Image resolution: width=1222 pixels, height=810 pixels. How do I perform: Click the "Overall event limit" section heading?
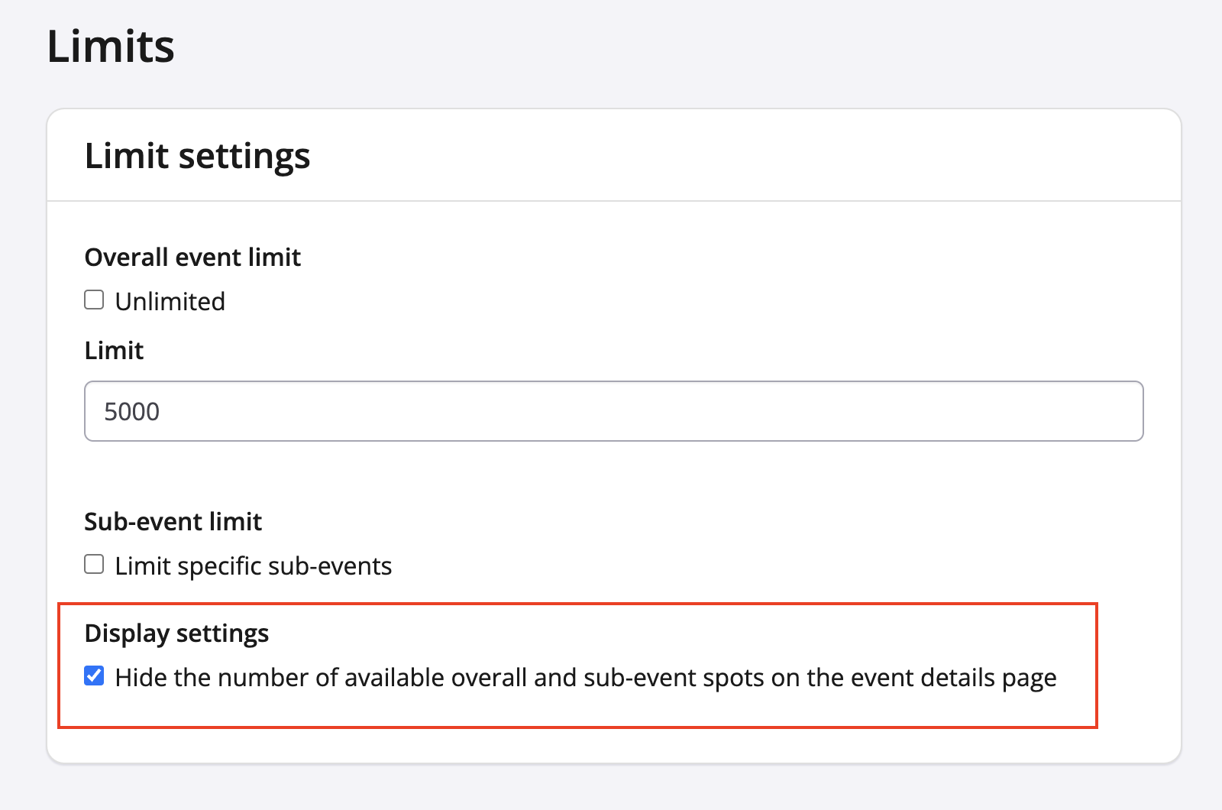(x=192, y=258)
